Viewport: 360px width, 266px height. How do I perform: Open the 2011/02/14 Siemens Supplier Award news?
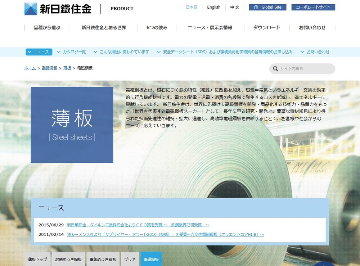(x=165, y=234)
